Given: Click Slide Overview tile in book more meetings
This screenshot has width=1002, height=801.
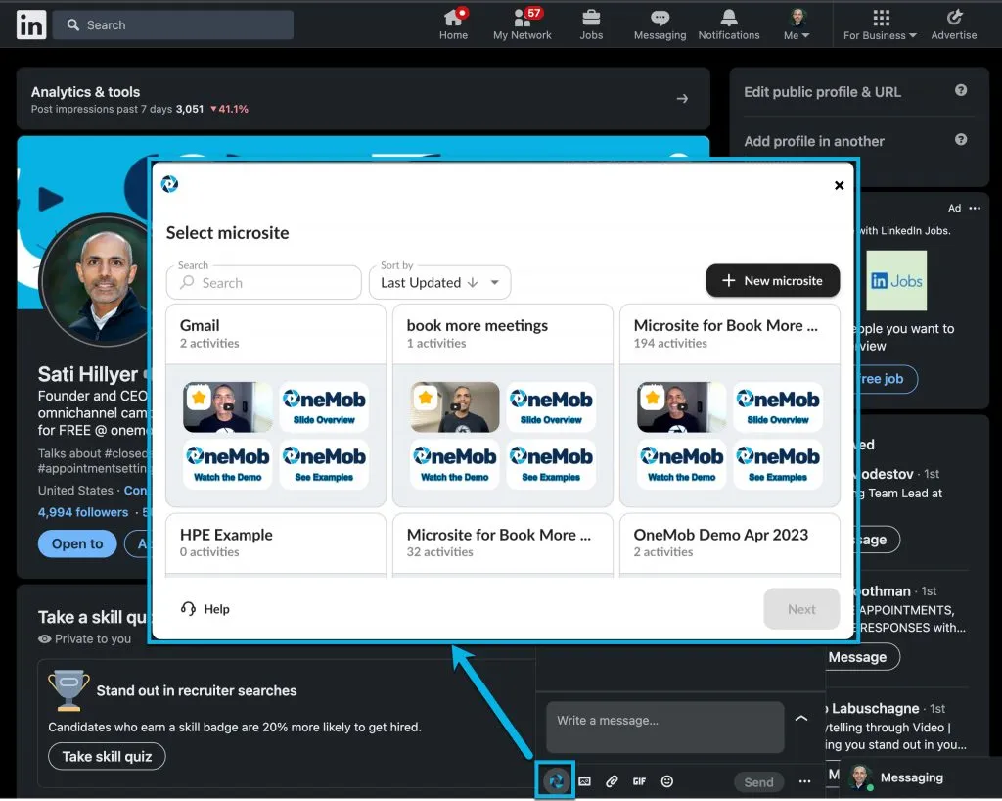Looking at the screenshot, I should pos(551,406).
